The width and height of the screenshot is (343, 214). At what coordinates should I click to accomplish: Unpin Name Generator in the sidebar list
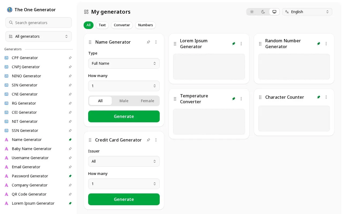[70, 140]
